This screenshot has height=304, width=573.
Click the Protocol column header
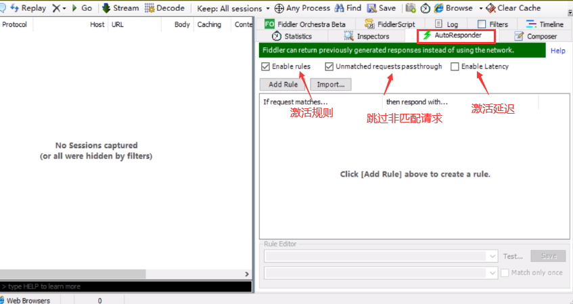pyautogui.click(x=15, y=24)
